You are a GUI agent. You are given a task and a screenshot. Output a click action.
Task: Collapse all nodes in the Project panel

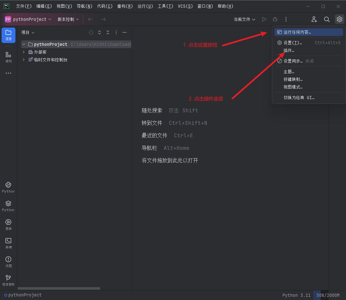tap(108, 32)
